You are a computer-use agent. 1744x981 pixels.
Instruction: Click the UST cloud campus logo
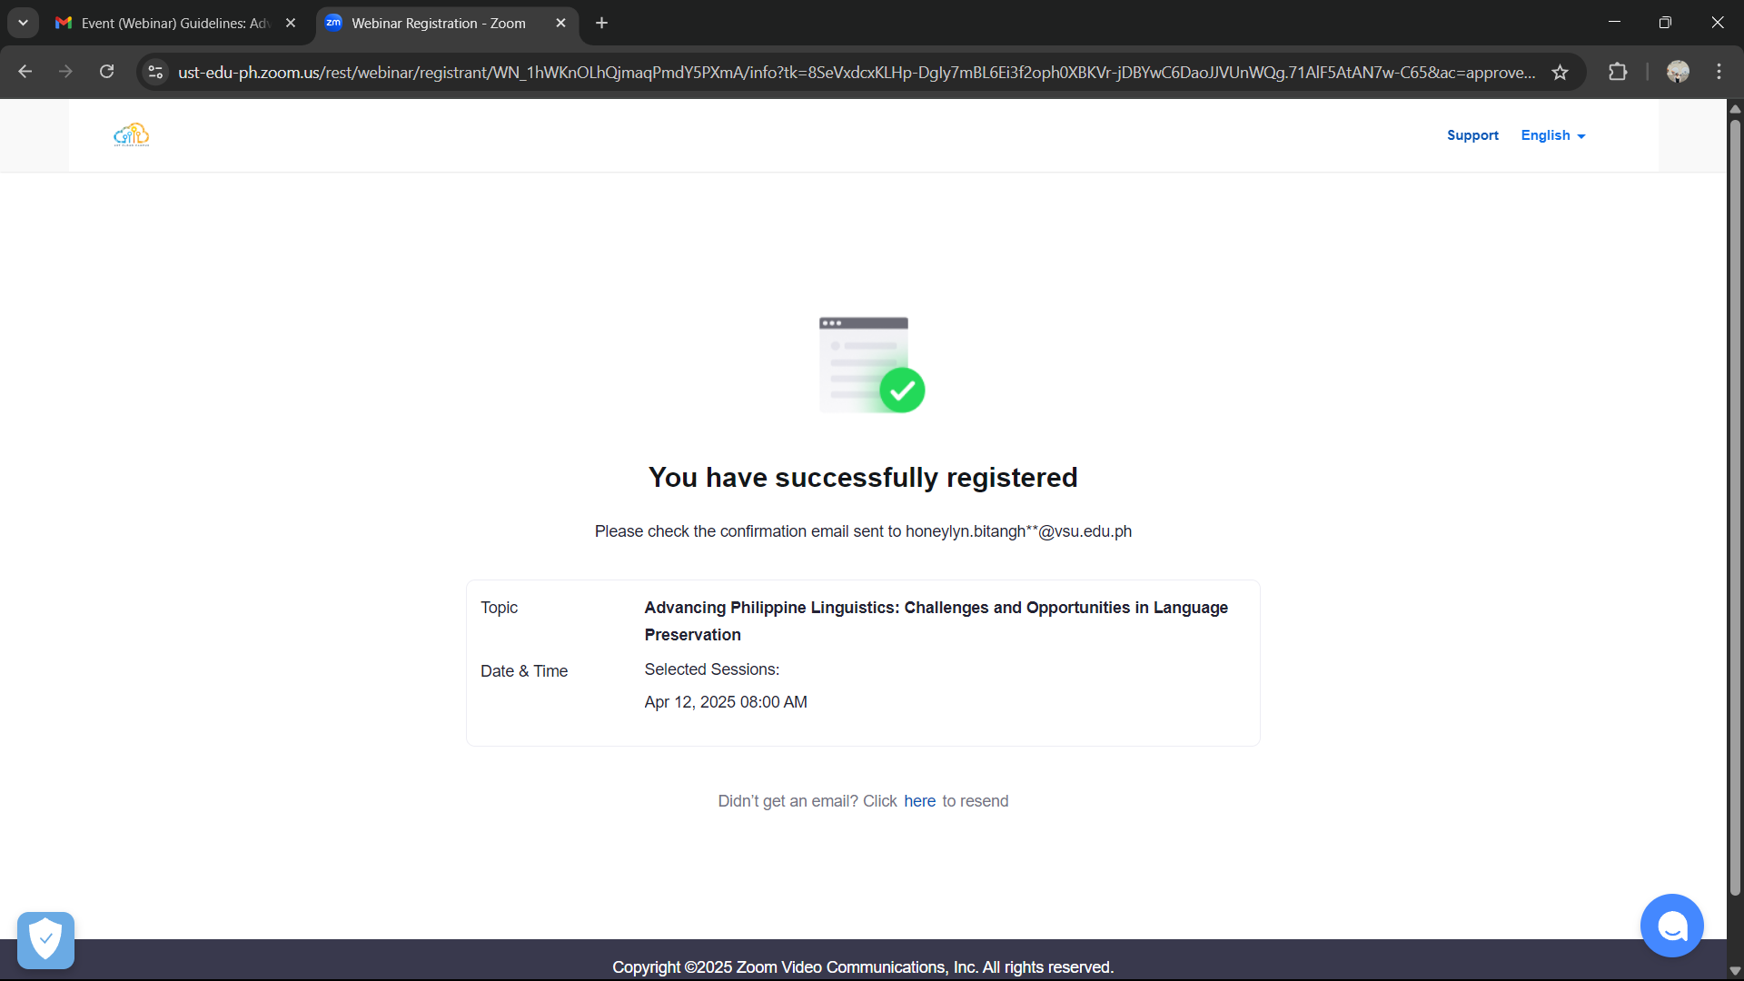[x=132, y=135]
